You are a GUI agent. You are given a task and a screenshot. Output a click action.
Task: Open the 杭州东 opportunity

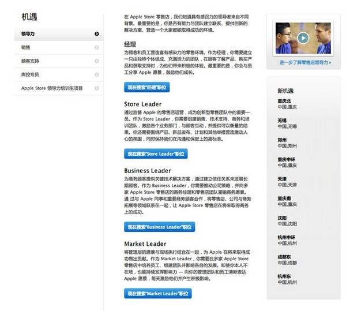pyautogui.click(x=284, y=276)
